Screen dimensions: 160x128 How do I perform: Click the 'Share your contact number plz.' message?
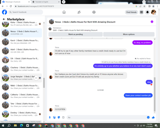138,95
